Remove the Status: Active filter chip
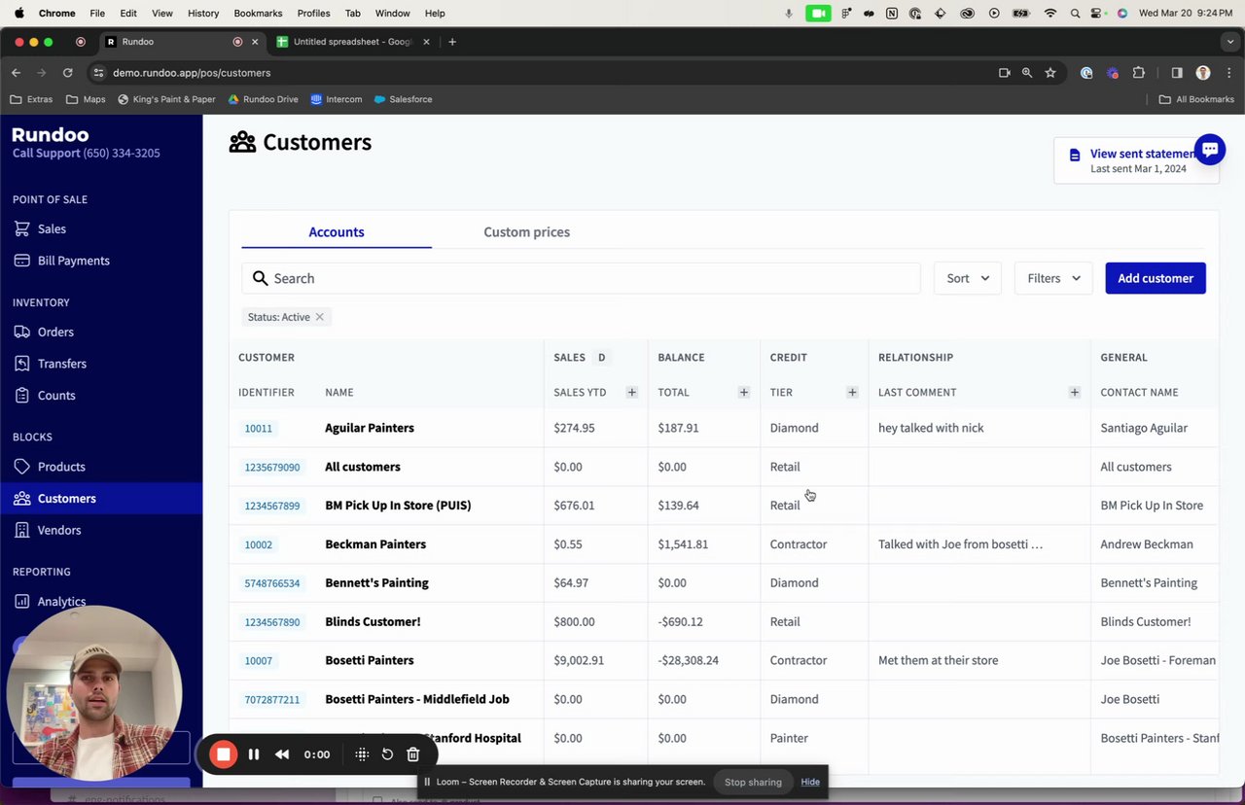 point(319,317)
